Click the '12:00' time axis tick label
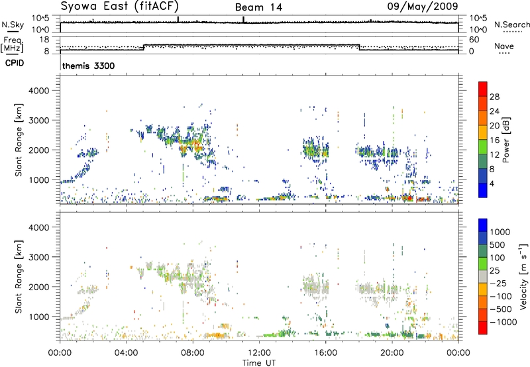 point(259,353)
